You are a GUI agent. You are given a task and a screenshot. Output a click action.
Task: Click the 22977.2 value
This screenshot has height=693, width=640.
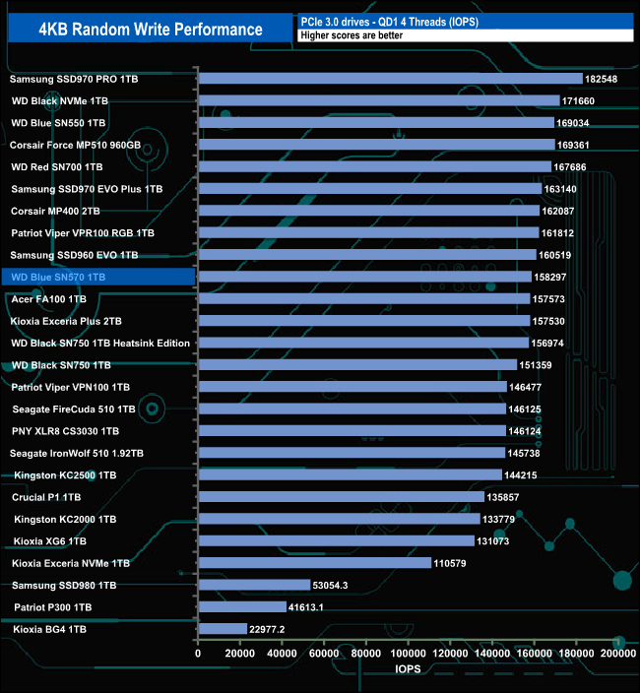267,629
